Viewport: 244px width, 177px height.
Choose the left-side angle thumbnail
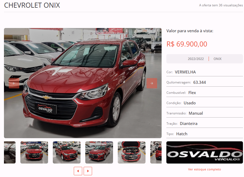[x=67, y=152]
